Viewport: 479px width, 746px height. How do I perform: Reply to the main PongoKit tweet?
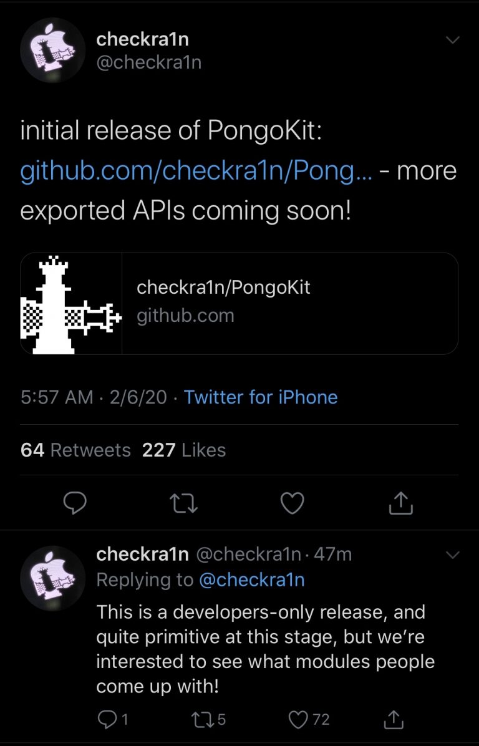click(x=74, y=503)
